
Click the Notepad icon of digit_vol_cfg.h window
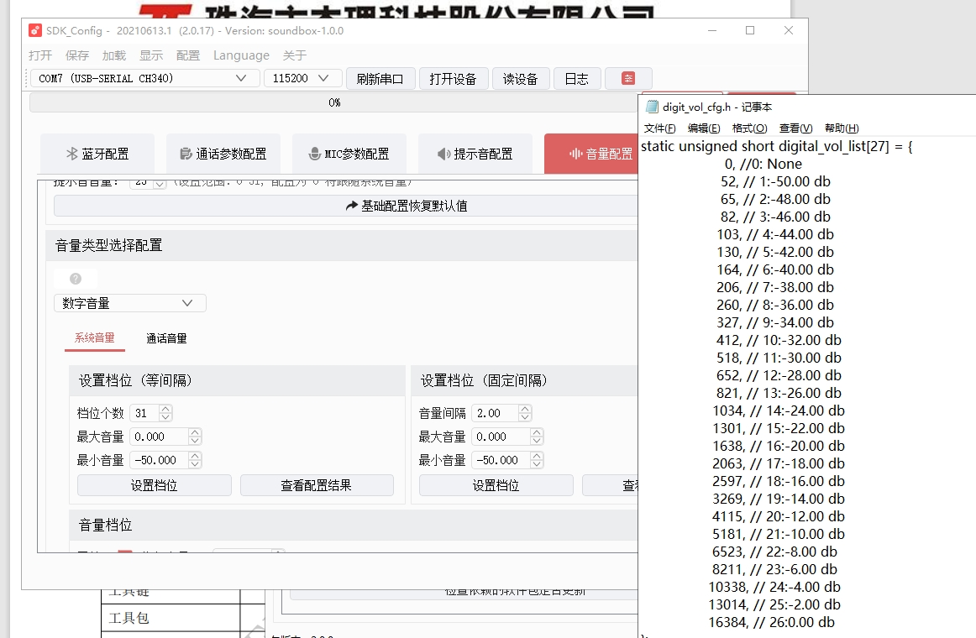tap(652, 107)
